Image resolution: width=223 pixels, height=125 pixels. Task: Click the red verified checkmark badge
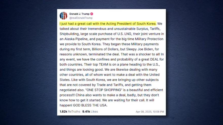point(92,14)
